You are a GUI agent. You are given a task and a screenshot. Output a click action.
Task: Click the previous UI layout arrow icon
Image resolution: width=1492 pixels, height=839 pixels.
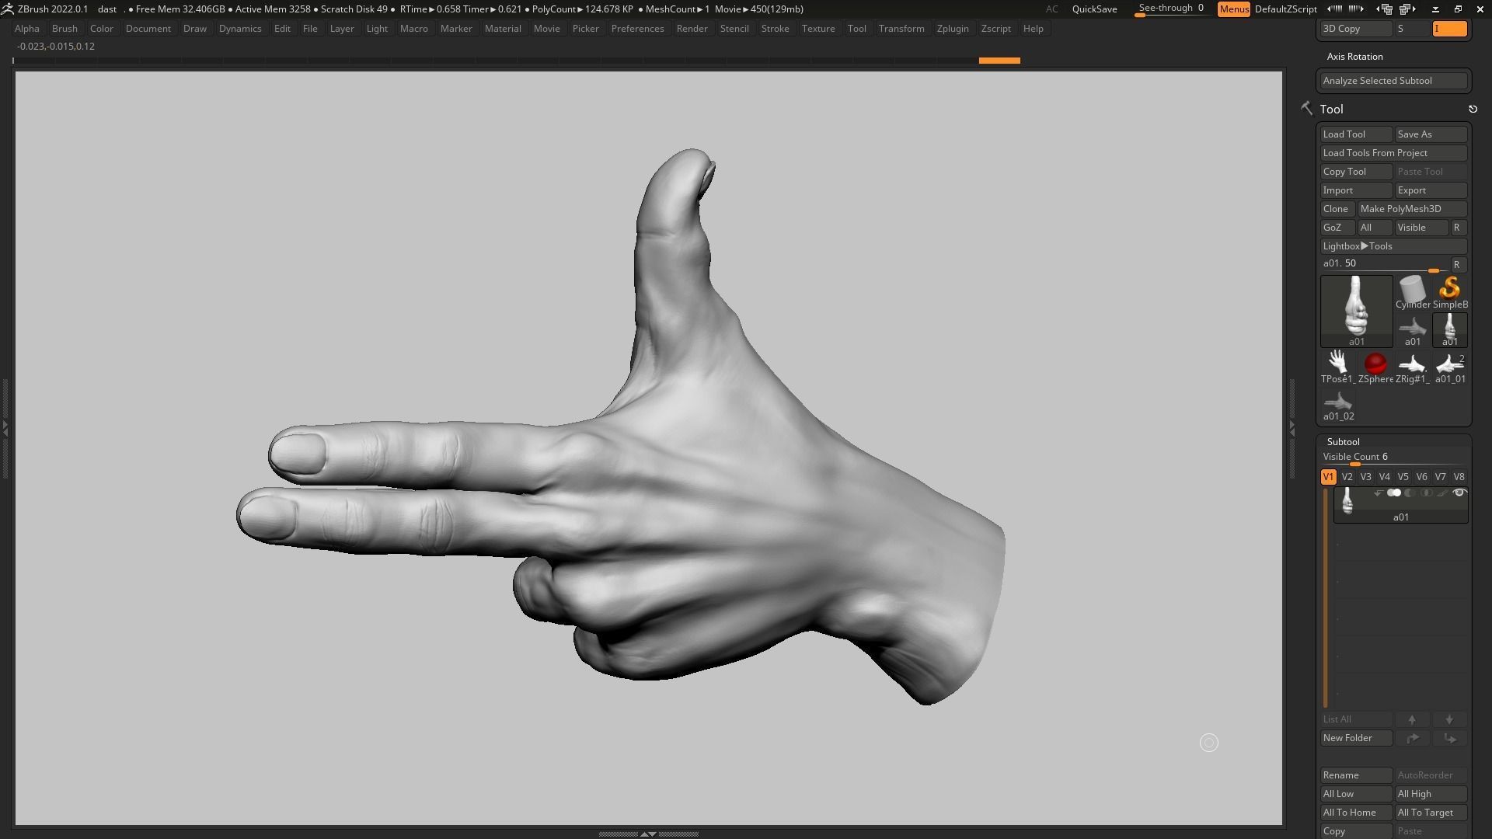[1386, 9]
